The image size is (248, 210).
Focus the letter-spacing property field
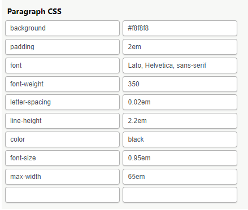(62, 102)
